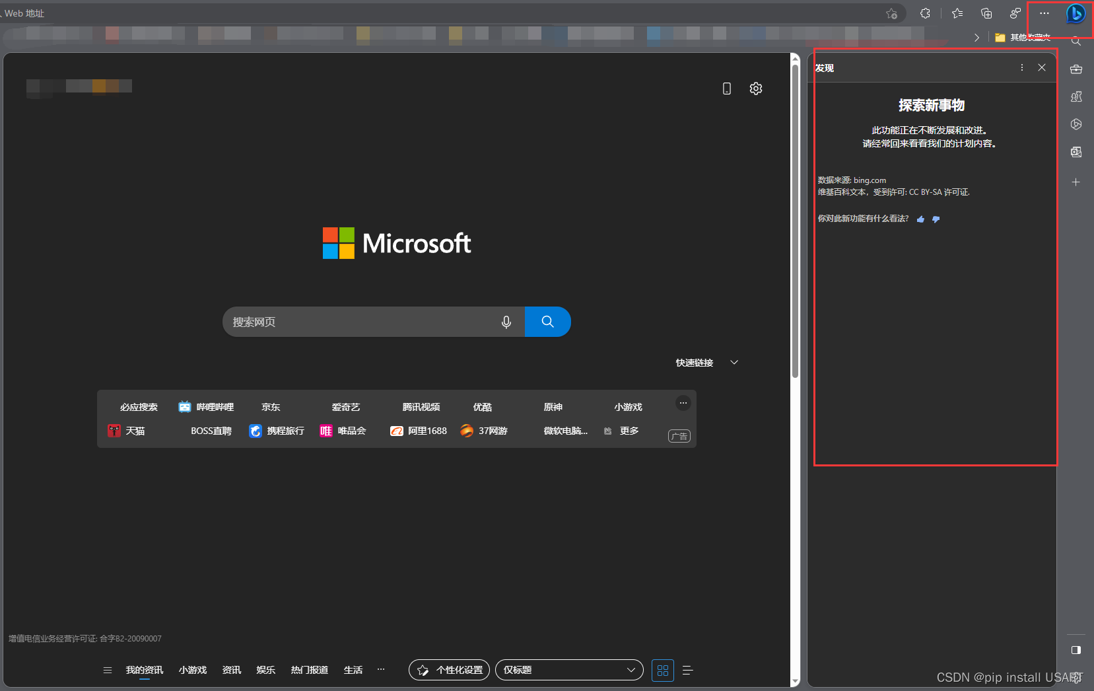Open the sidebar Games chess icon
The image size is (1094, 691).
(x=1076, y=96)
